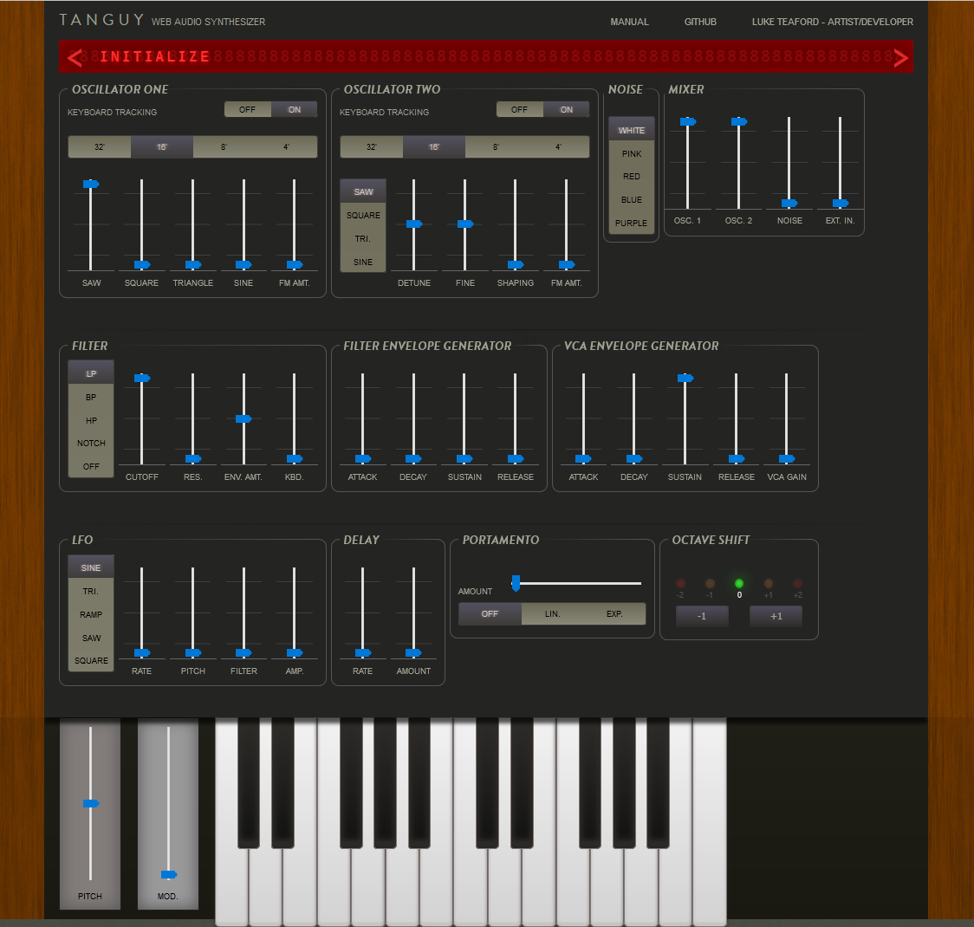Open the MANUAL page
This screenshot has width=974, height=927.
[x=629, y=22]
